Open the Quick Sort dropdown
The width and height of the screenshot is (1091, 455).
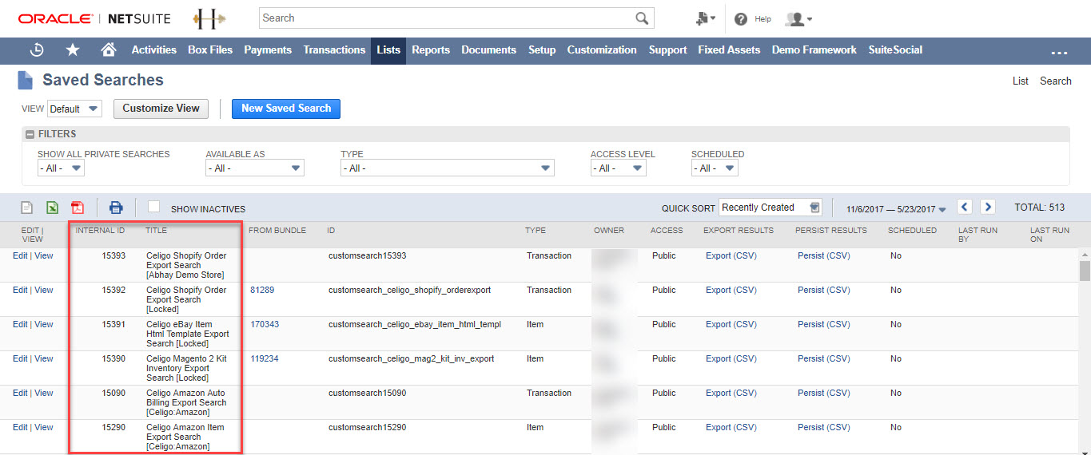point(770,208)
